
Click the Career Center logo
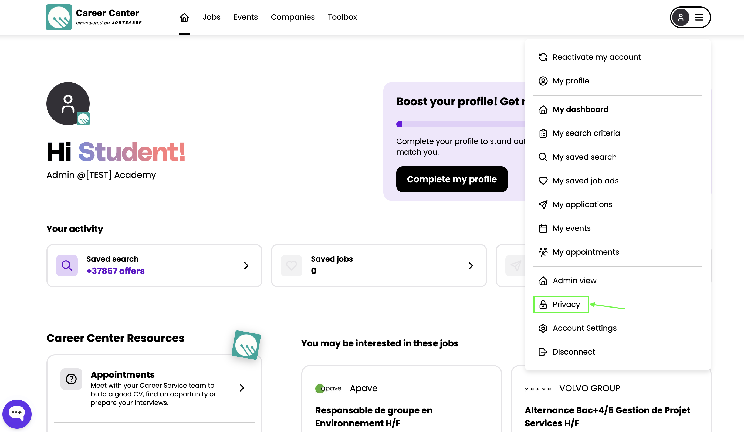point(59,17)
